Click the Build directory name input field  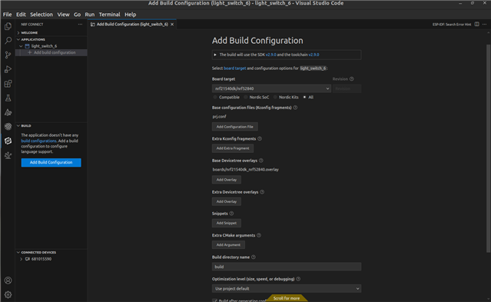(x=287, y=267)
